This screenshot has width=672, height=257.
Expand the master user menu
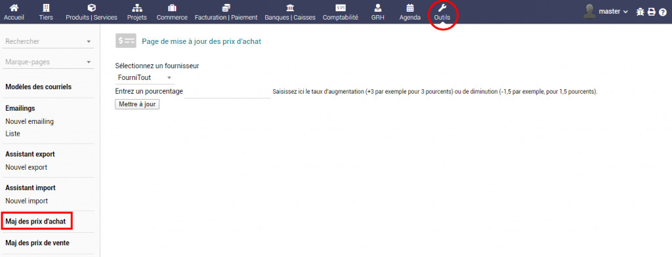[614, 12]
